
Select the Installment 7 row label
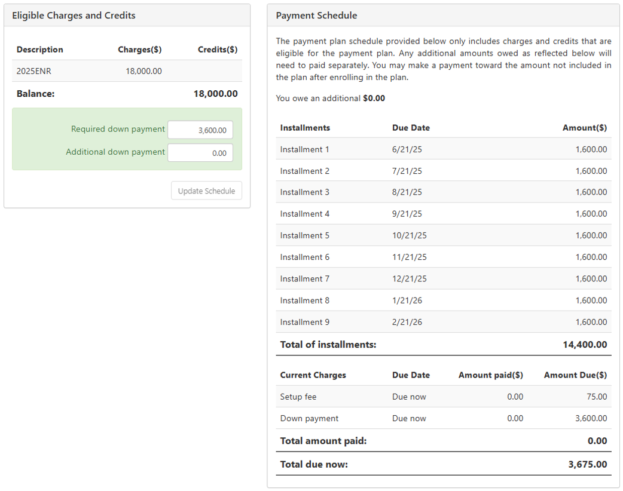click(x=304, y=279)
